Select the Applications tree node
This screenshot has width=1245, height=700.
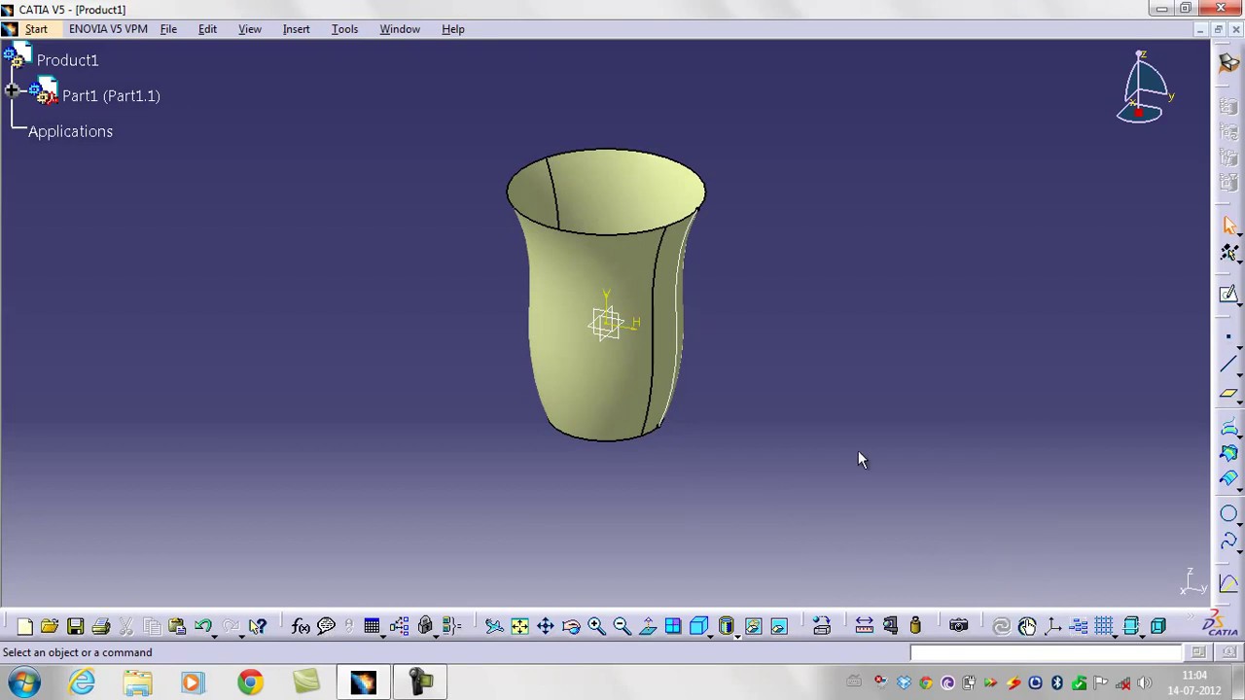click(70, 131)
